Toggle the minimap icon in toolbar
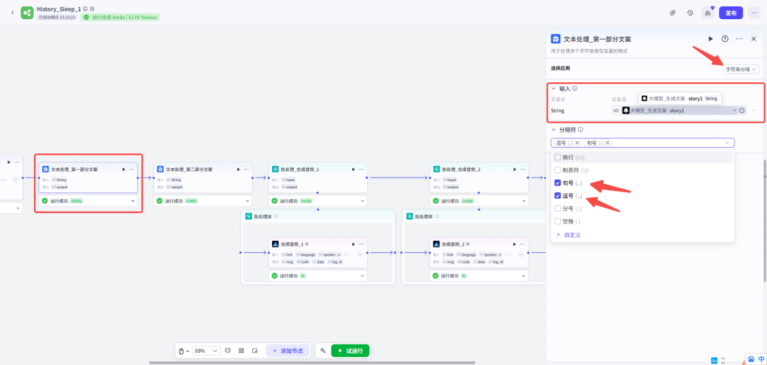Screen dimensions: 767x365 click(255, 351)
